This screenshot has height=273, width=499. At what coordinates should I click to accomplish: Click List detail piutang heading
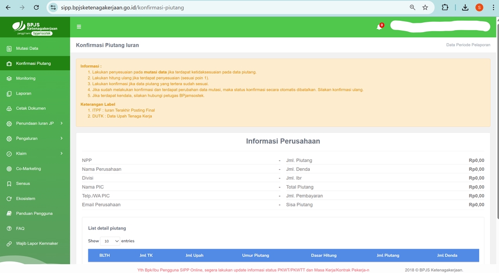coord(107,228)
